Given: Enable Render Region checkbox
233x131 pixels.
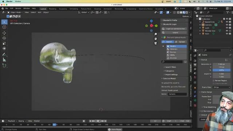Looking at the screenshot, I should click(214, 80).
